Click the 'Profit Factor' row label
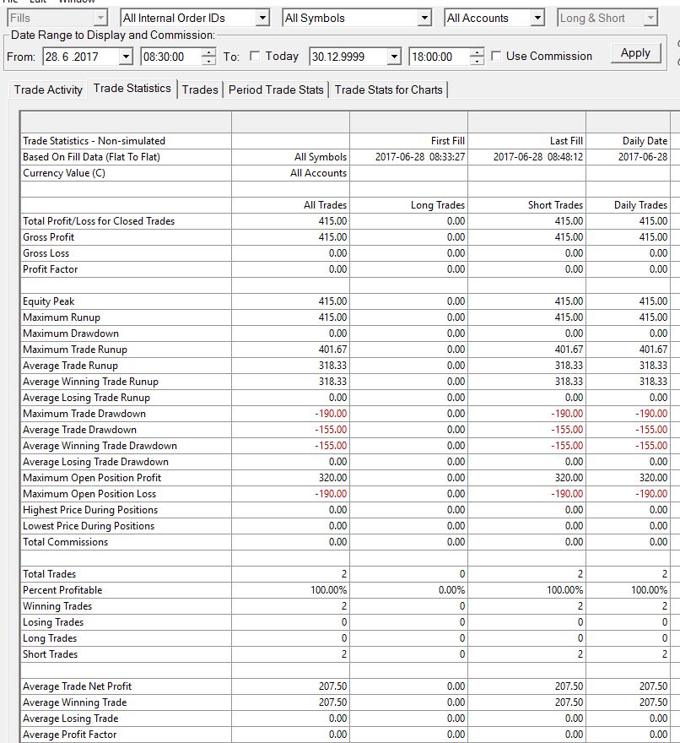 [50, 269]
